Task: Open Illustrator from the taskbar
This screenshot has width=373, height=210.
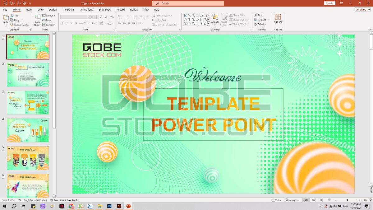Action: point(119,206)
